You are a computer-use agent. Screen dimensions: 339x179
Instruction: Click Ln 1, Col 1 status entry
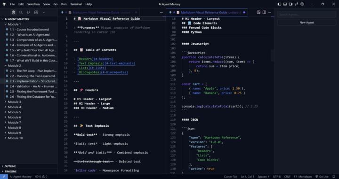(248, 177)
